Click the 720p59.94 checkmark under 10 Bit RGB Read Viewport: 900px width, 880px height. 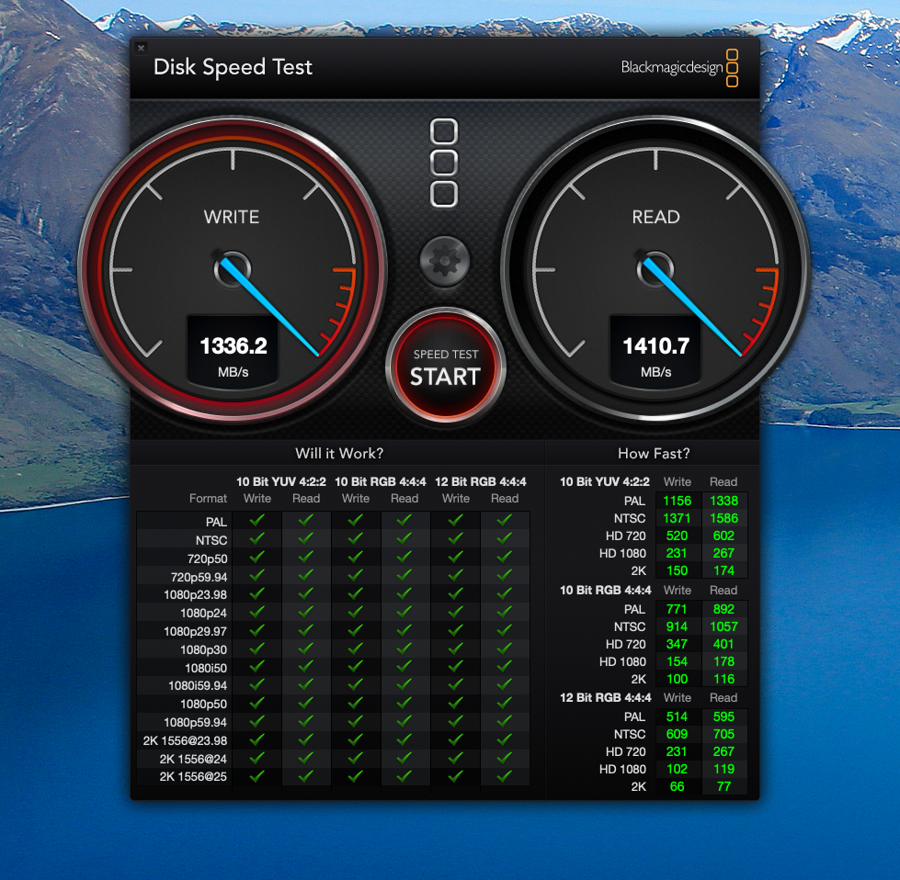pyautogui.click(x=404, y=575)
